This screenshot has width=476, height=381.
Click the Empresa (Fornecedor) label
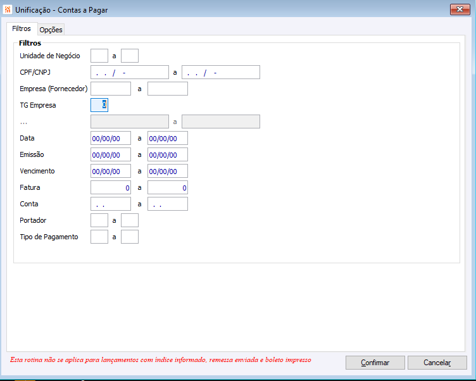point(53,89)
